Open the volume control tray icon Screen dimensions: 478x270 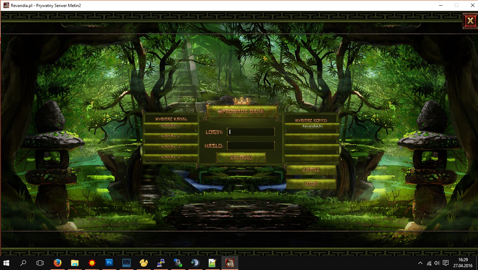[x=437, y=263]
